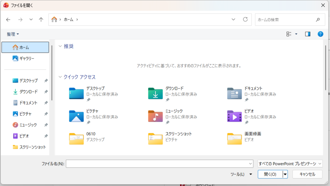Open file type filter PowerPoint dropdown
The width and height of the screenshot is (330, 186).
click(290, 164)
